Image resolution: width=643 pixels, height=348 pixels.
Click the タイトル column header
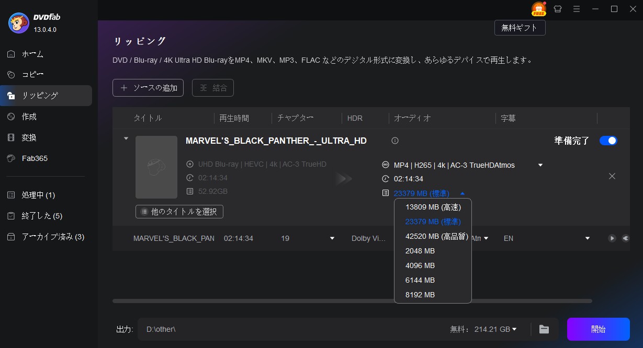pyautogui.click(x=148, y=118)
